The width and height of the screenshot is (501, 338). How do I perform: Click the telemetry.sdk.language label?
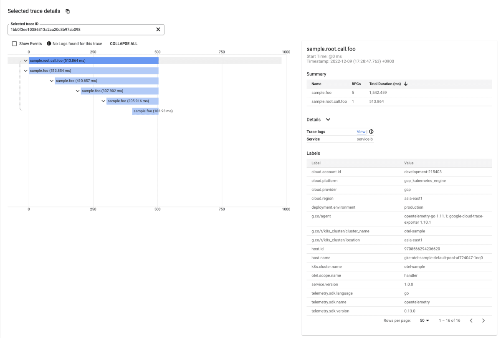332,293
